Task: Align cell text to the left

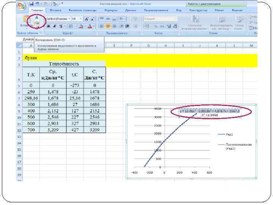Action: pyautogui.click(x=102, y=26)
